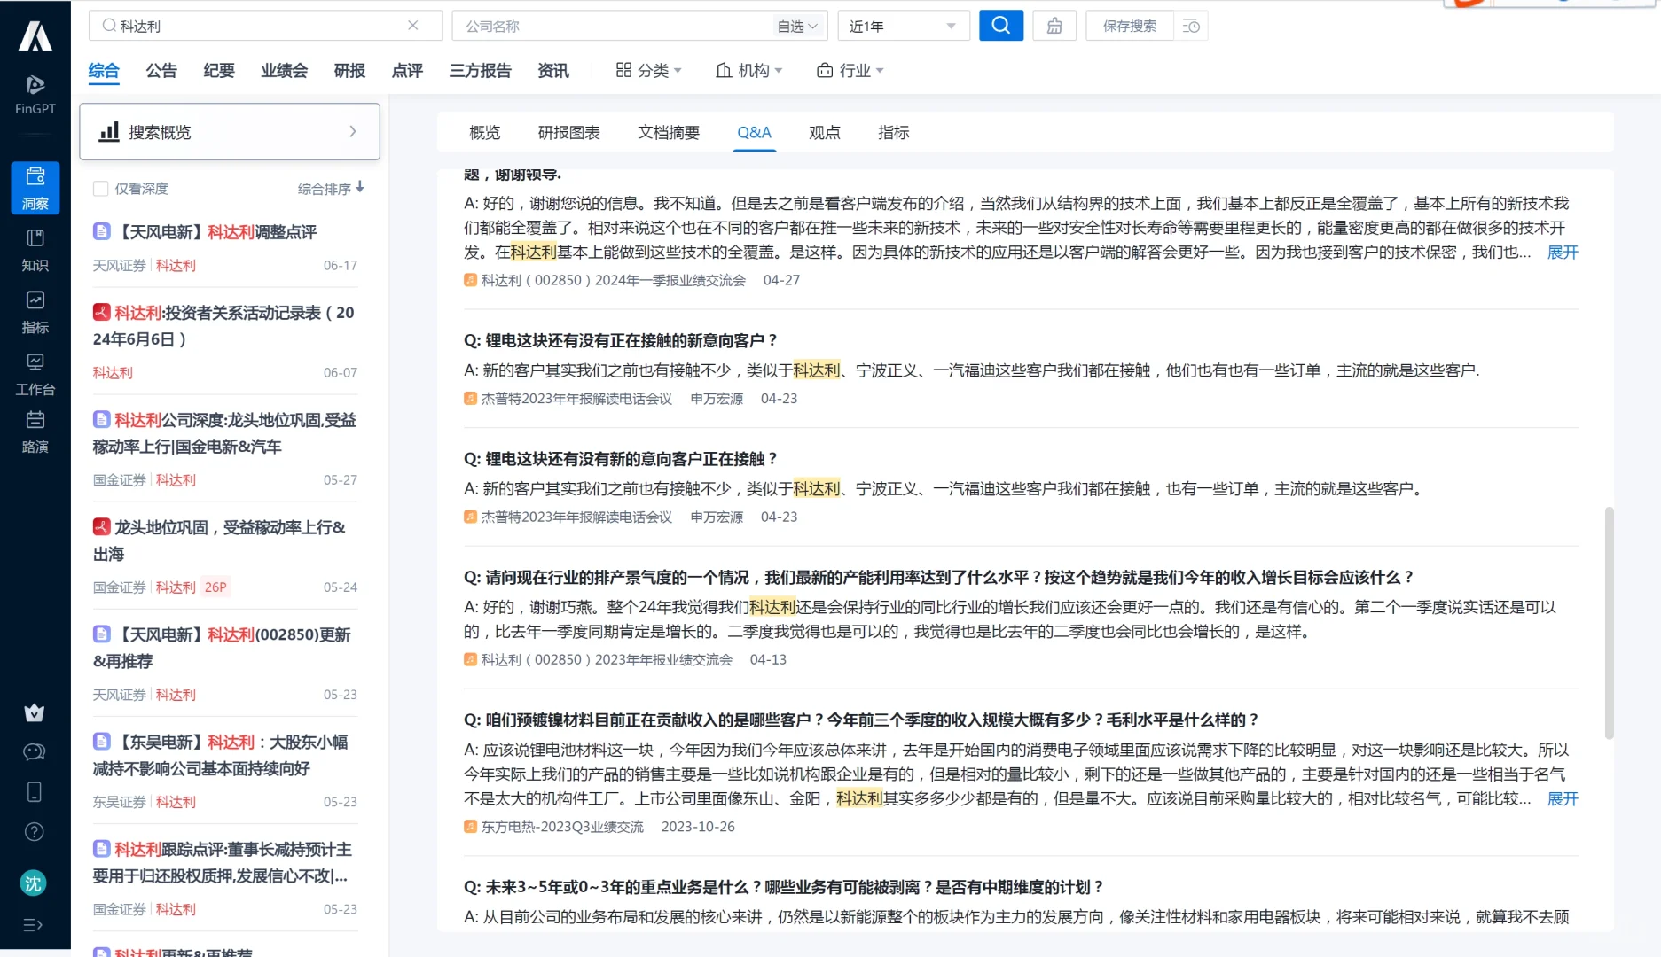This screenshot has width=1661, height=957.
Task: Expand the 行业 filter dropdown
Action: click(850, 70)
